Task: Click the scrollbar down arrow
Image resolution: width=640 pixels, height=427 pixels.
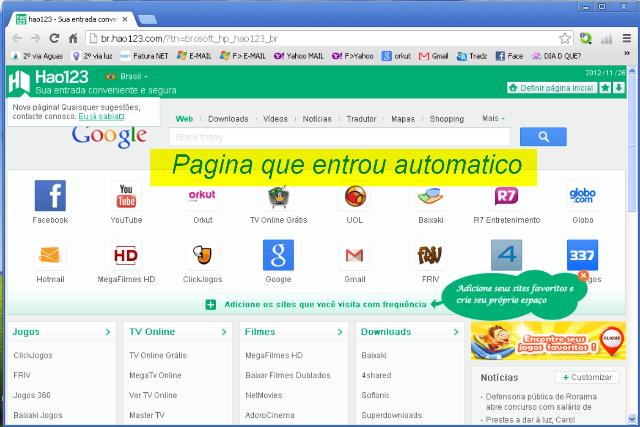Action: (632, 419)
